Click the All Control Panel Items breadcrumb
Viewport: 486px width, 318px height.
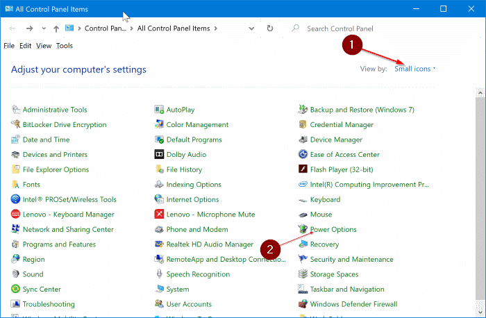[174, 28]
